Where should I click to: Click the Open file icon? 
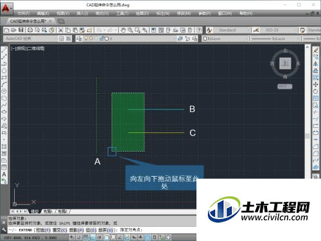click(x=13, y=30)
